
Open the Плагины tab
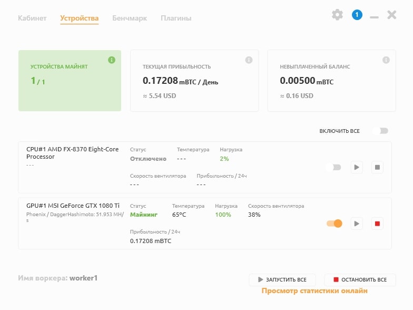pyautogui.click(x=176, y=18)
